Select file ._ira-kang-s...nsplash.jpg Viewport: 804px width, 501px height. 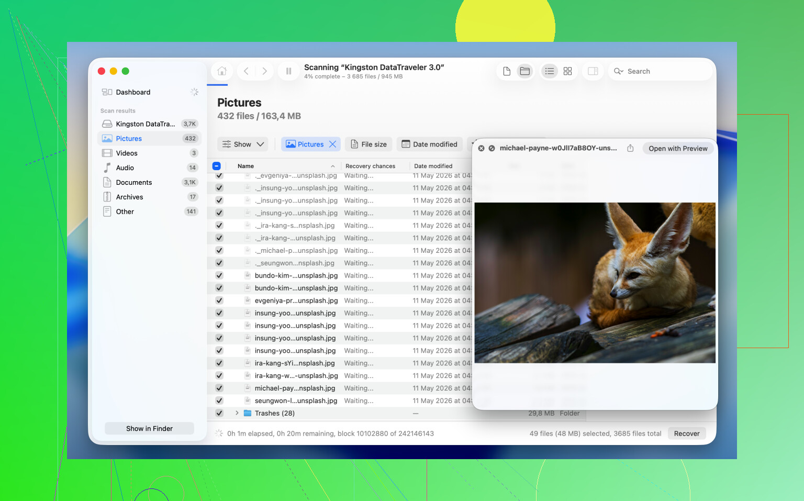pos(295,226)
